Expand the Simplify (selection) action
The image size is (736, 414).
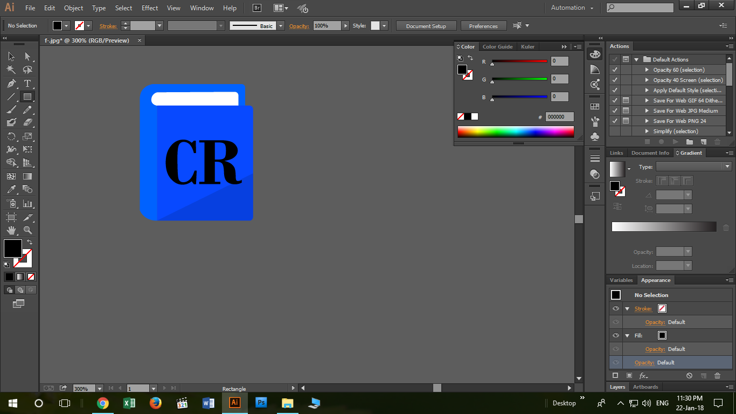647,131
